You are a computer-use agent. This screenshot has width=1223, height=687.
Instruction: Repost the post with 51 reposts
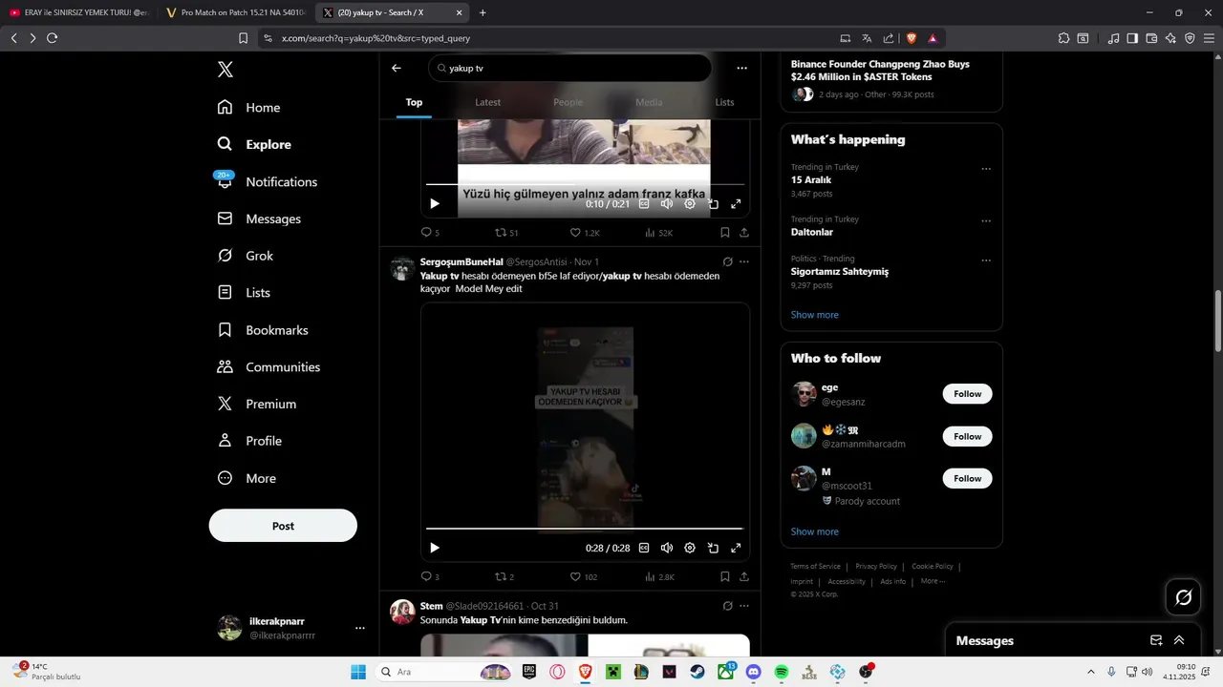pyautogui.click(x=506, y=233)
